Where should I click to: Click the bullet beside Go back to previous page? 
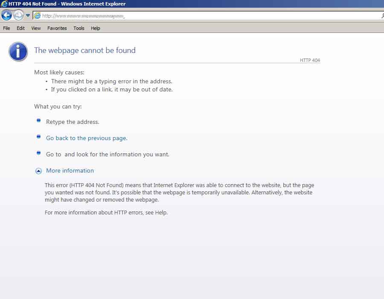[38, 137]
